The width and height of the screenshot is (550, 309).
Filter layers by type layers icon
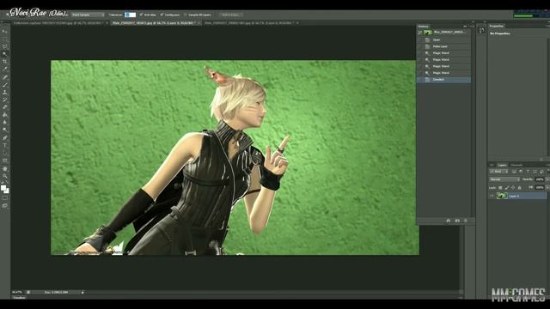tap(528, 172)
